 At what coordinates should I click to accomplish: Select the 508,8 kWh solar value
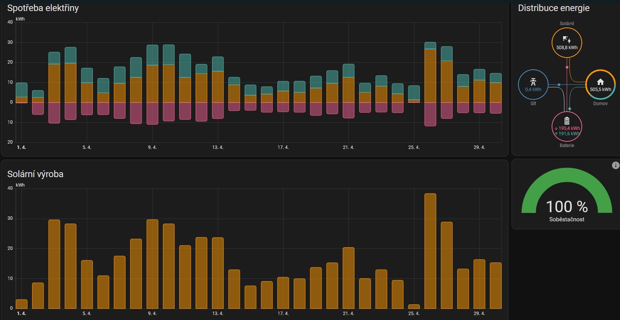point(567,48)
